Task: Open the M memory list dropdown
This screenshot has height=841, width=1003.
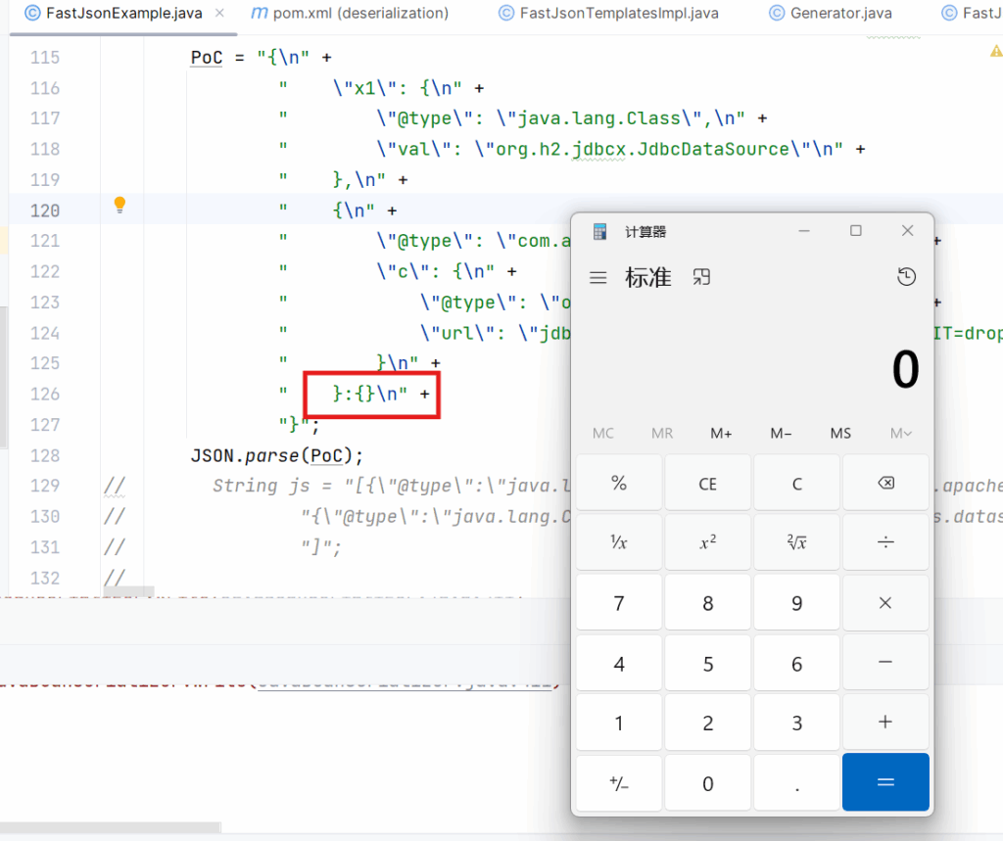Action: point(900,434)
